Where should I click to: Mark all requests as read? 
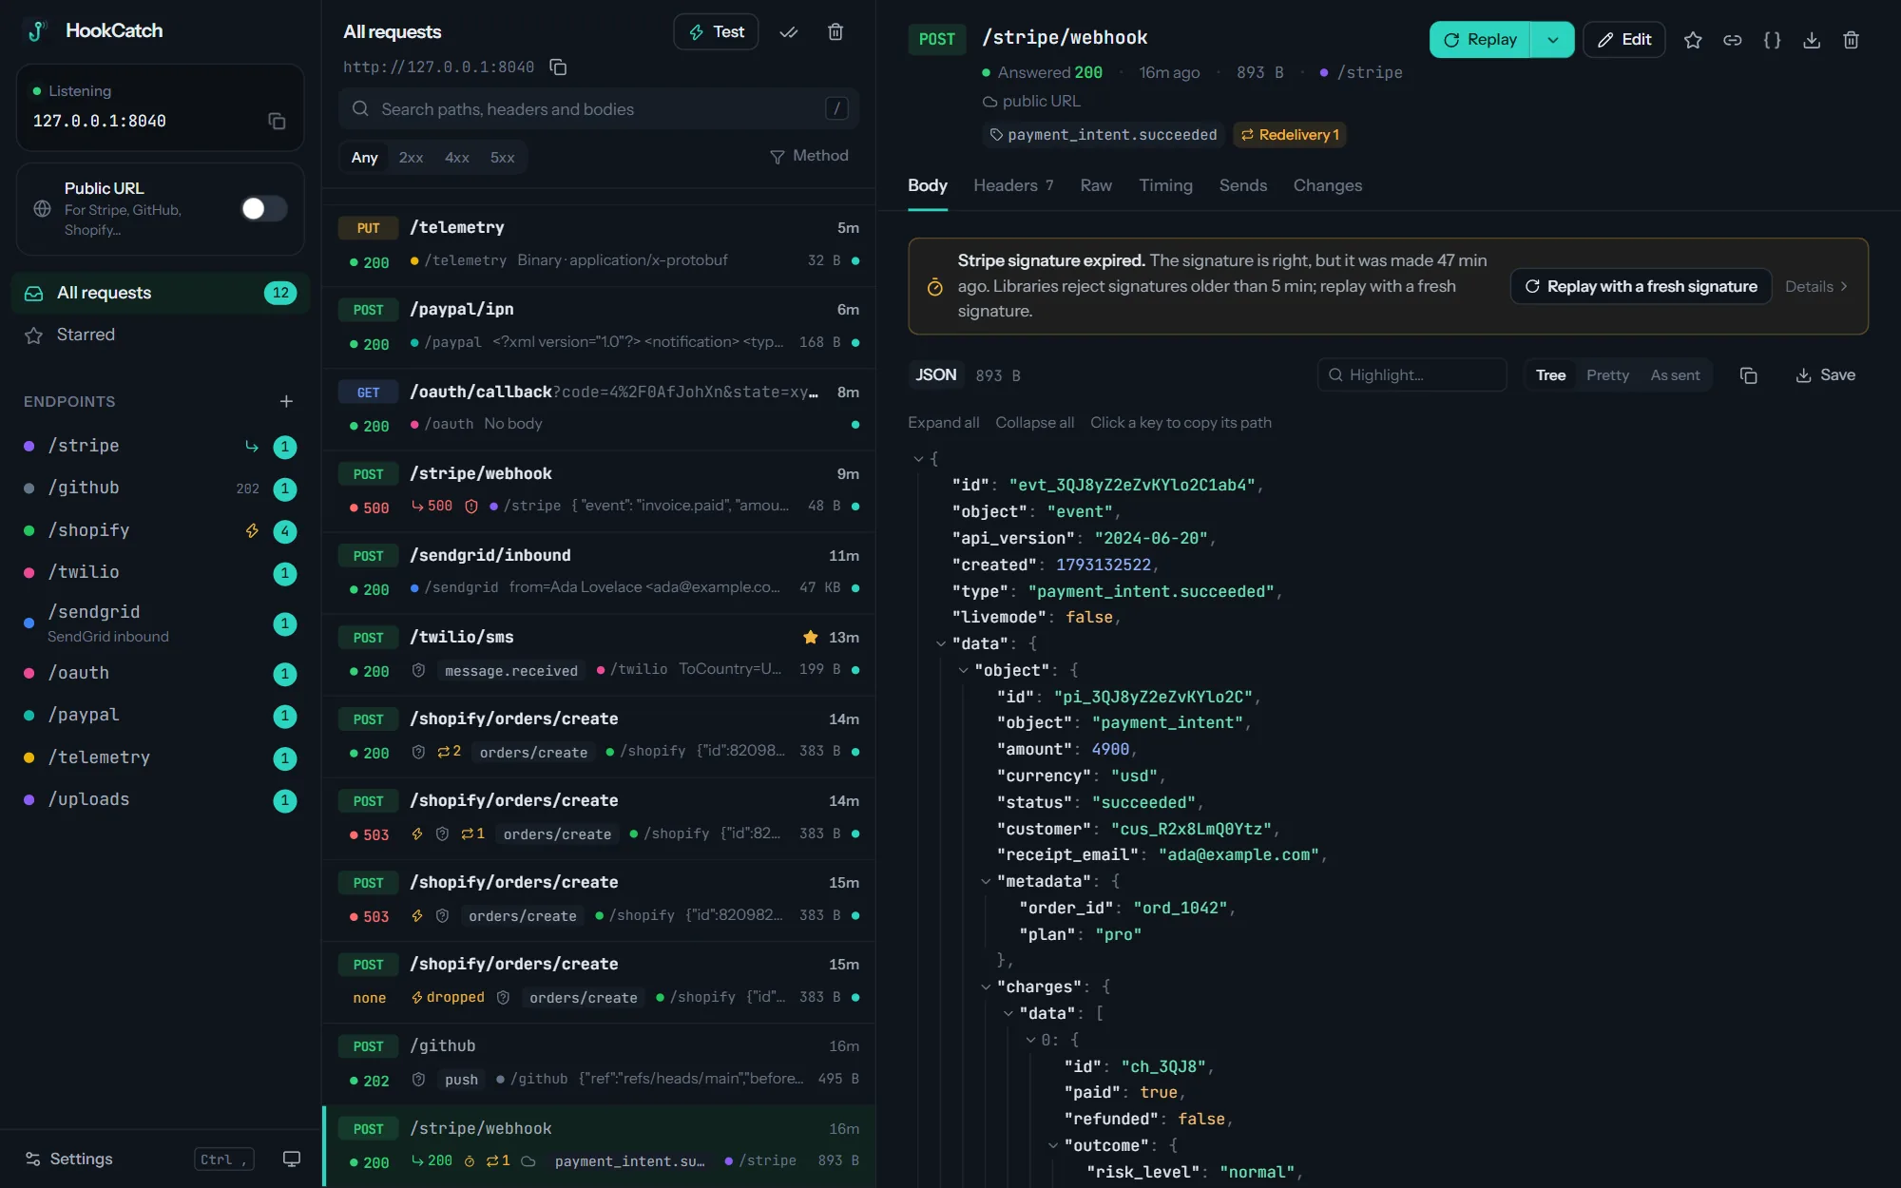(x=788, y=32)
